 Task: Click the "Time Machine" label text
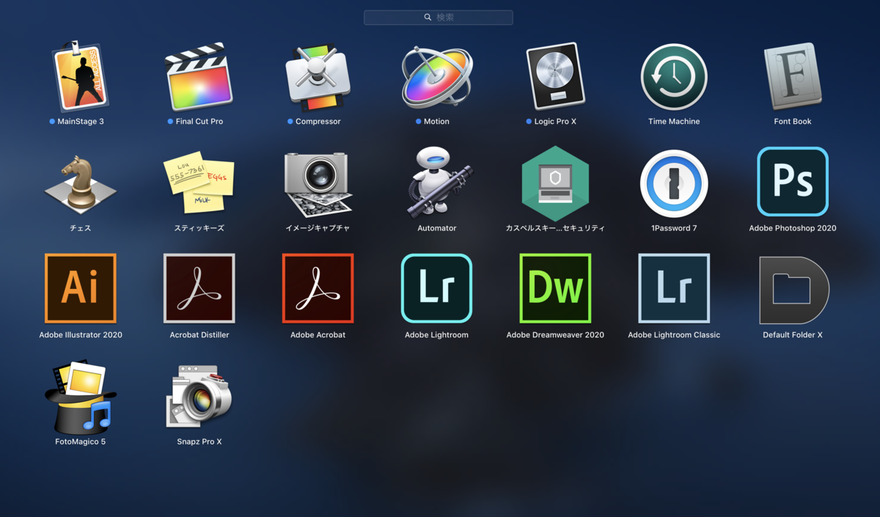click(674, 122)
